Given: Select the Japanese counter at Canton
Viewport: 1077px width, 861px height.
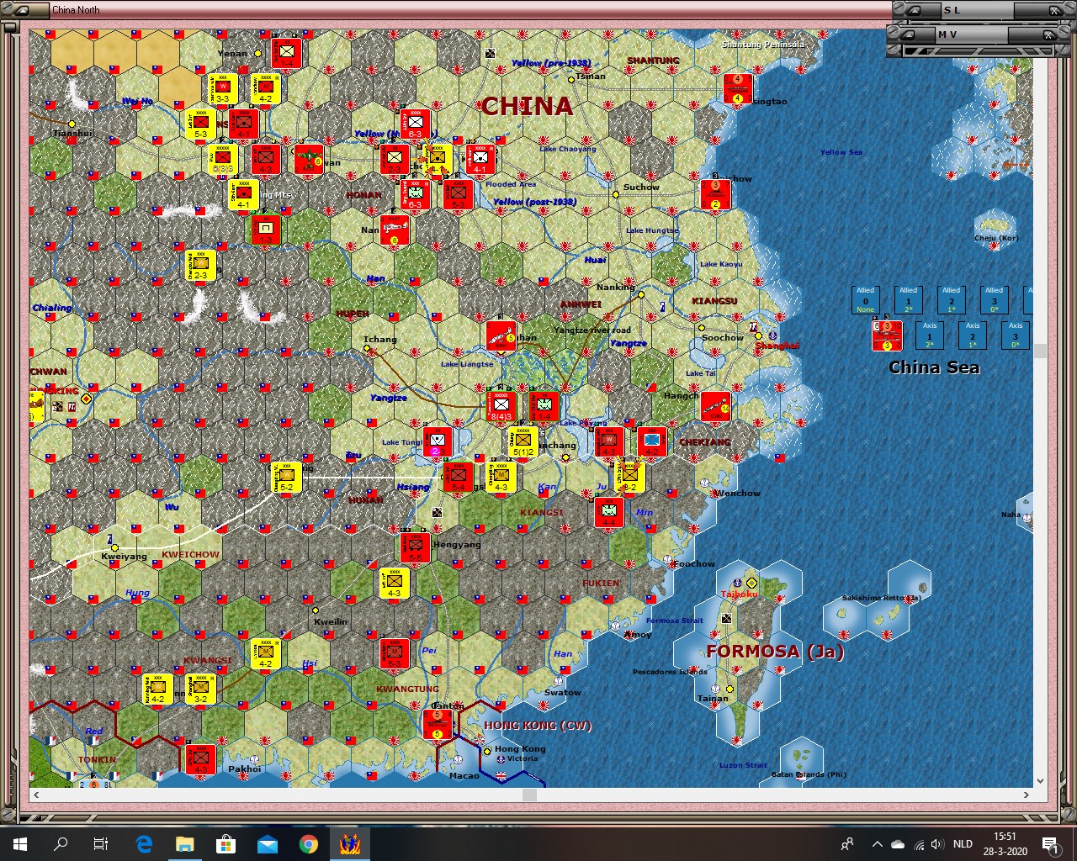Looking at the screenshot, I should 437,724.
